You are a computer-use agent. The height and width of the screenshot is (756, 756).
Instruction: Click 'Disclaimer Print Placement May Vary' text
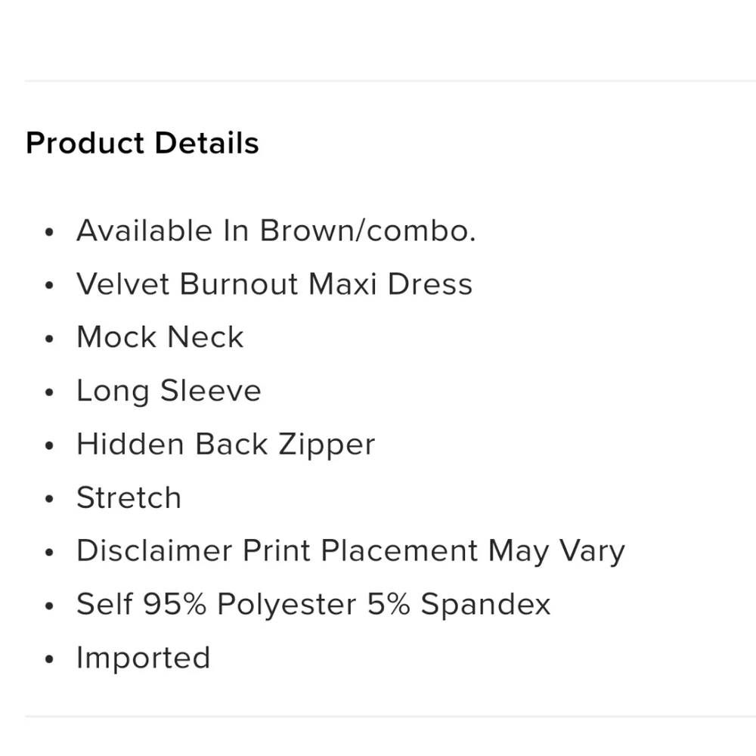point(351,551)
